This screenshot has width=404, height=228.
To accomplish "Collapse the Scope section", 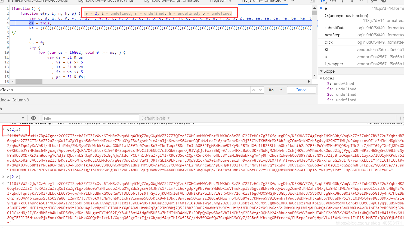I will [322, 71].
